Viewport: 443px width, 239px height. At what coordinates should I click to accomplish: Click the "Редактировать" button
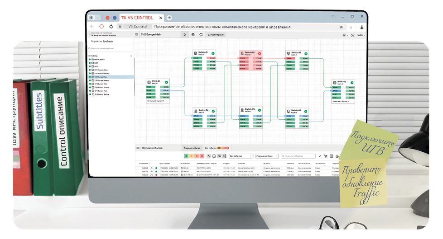216,34
